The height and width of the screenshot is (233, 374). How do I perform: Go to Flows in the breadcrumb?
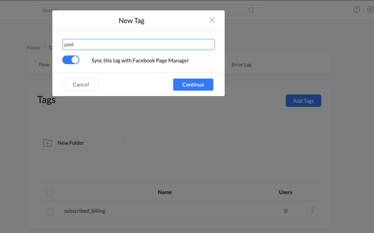pos(33,48)
